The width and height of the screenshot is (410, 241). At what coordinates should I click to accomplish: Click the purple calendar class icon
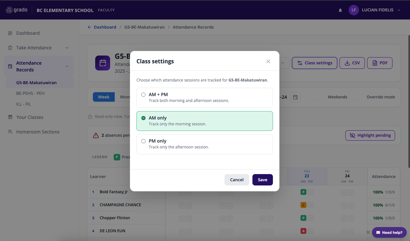(103, 63)
